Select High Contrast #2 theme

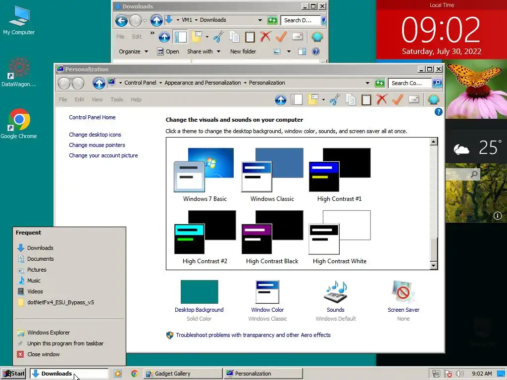click(204, 237)
